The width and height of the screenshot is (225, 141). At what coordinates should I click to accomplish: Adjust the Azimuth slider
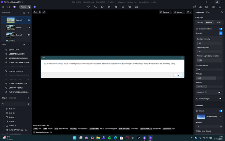point(209,87)
